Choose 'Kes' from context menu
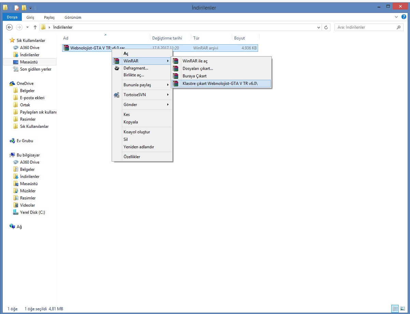Image resolution: width=410 pixels, height=314 pixels. [142, 115]
